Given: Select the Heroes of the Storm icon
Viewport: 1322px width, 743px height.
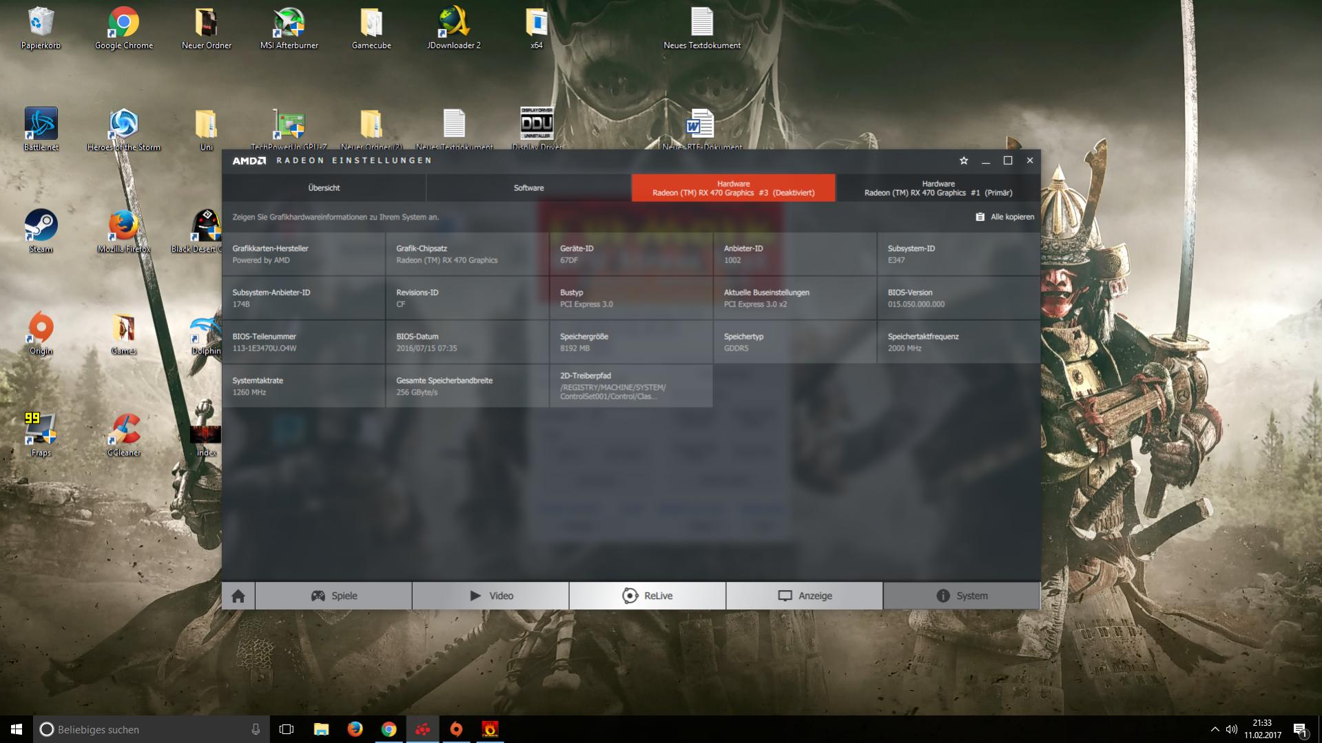Looking at the screenshot, I should pyautogui.click(x=123, y=129).
